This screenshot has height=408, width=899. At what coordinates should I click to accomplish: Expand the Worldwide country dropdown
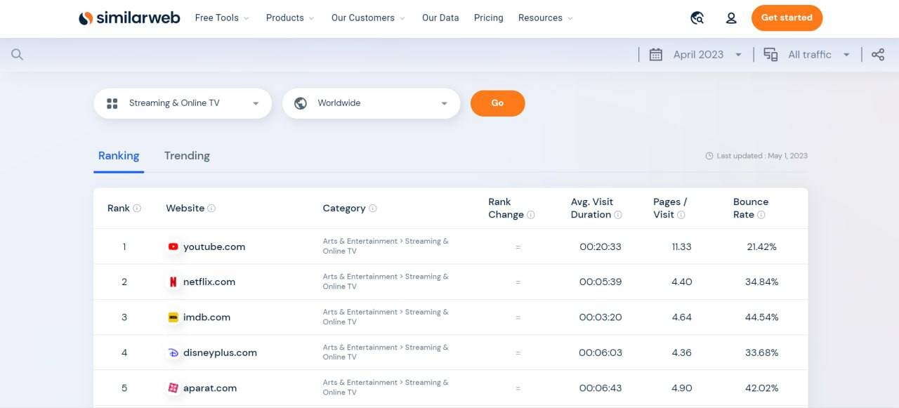pos(371,103)
